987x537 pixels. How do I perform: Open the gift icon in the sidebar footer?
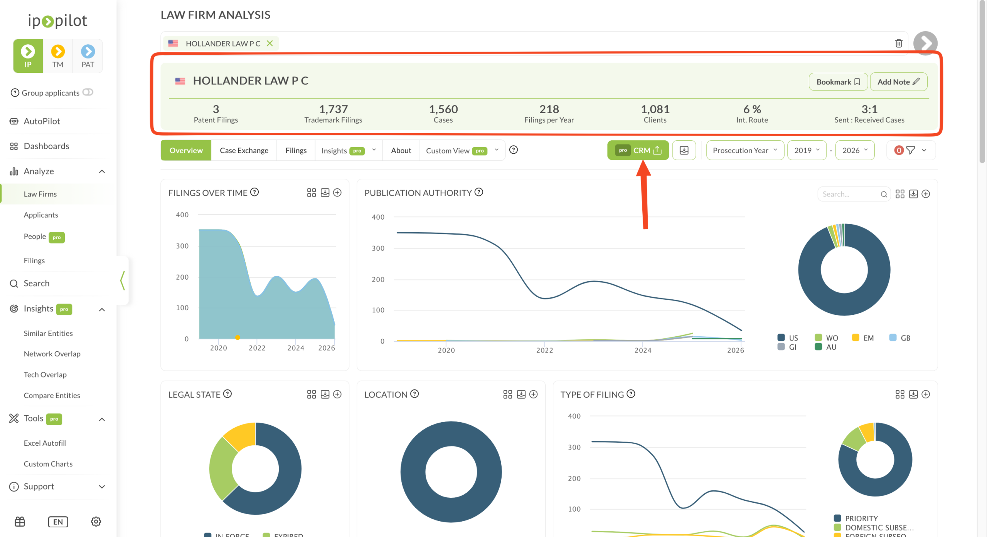20,522
